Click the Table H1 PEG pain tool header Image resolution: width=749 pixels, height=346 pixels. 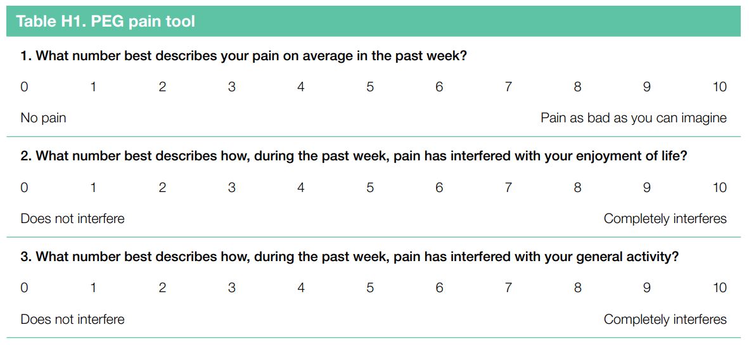click(105, 22)
